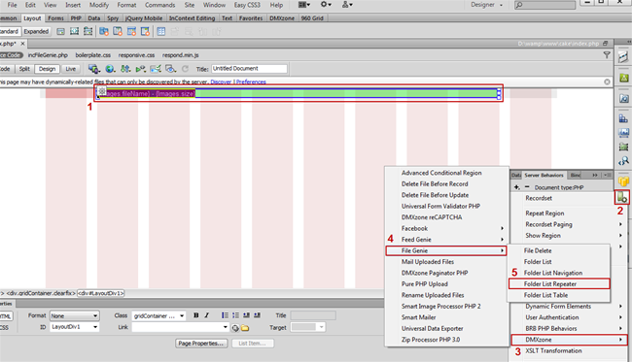Screen dimensions: 632x362
Task: Click the Point to File target icon
Action: point(235,328)
